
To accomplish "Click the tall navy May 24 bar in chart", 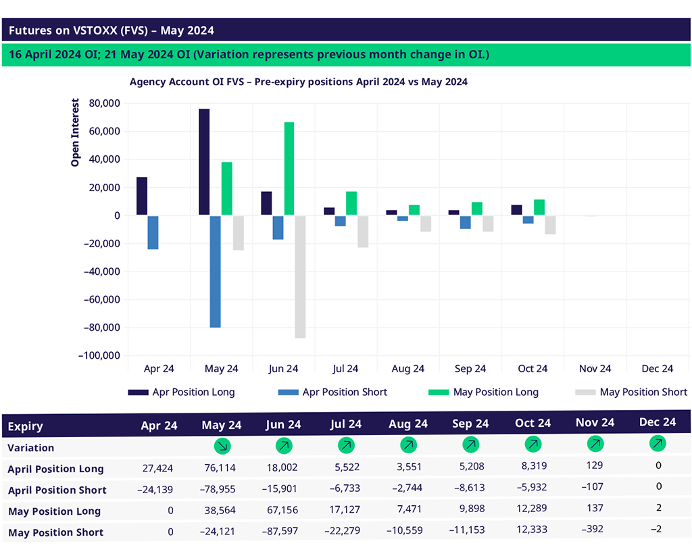I will (204, 162).
